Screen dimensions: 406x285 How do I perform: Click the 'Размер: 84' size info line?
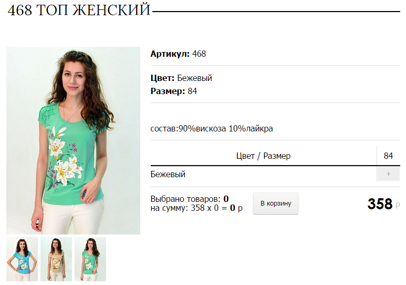point(174,91)
